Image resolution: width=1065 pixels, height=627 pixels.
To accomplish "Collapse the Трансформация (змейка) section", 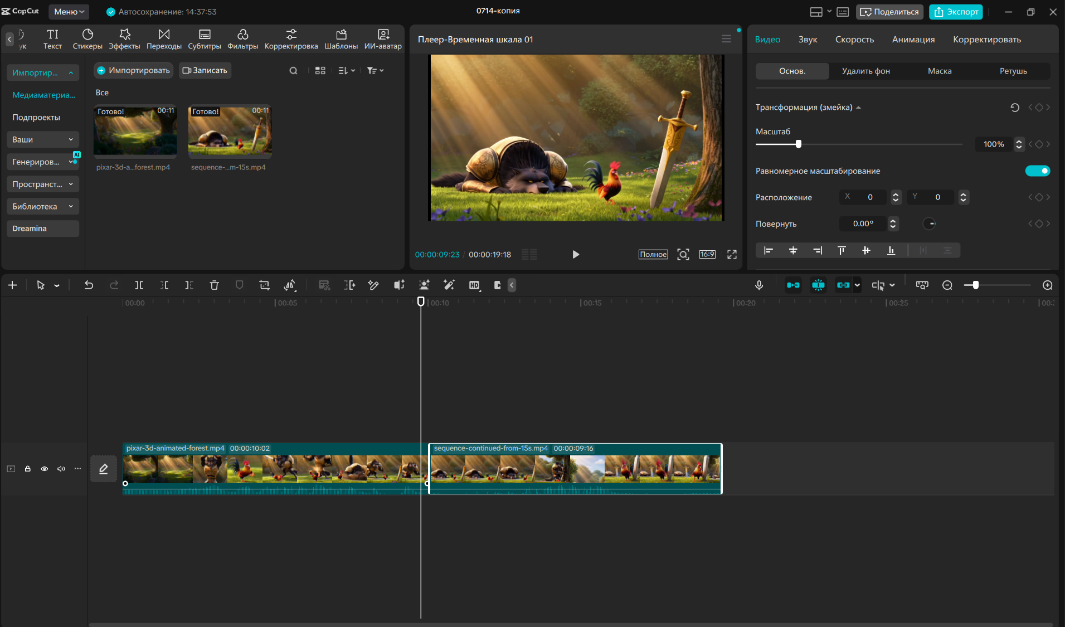I will (x=859, y=108).
